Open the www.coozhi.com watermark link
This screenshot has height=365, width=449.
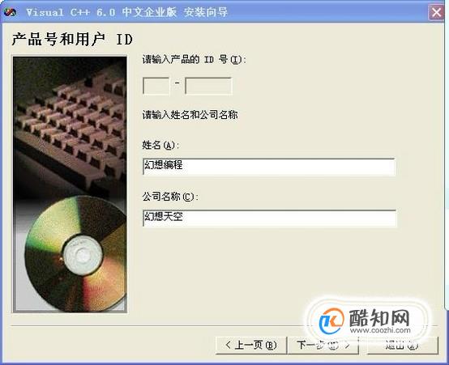[x=379, y=330]
